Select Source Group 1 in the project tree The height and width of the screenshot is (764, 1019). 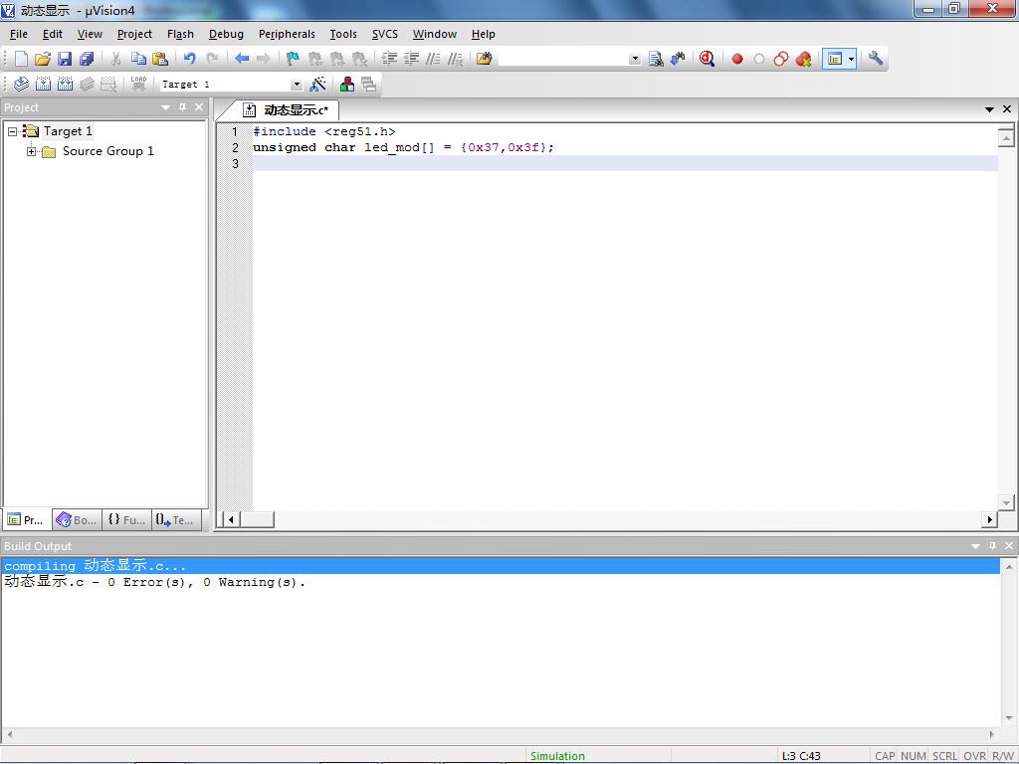107,151
